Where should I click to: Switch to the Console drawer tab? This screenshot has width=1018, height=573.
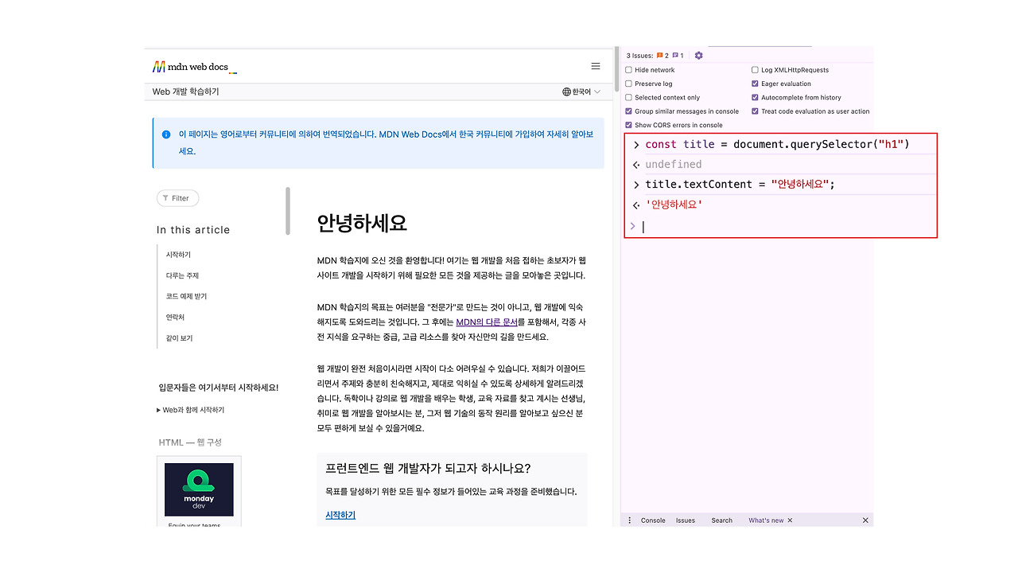tap(653, 520)
